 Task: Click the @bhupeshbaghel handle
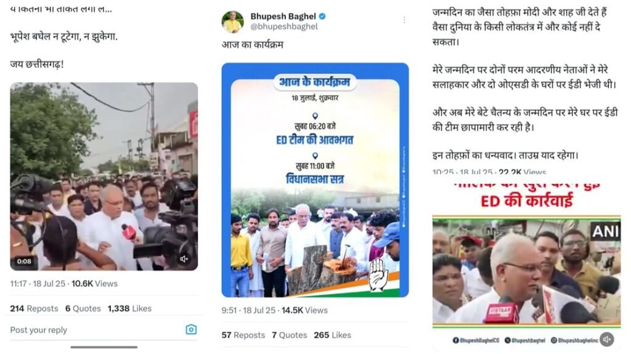[x=283, y=27]
